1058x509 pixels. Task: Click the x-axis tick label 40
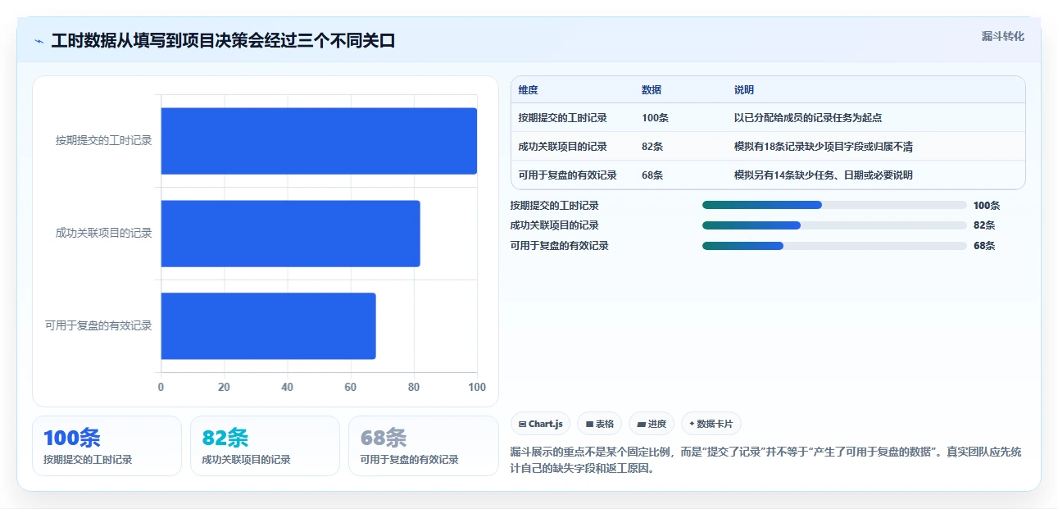[x=287, y=387]
